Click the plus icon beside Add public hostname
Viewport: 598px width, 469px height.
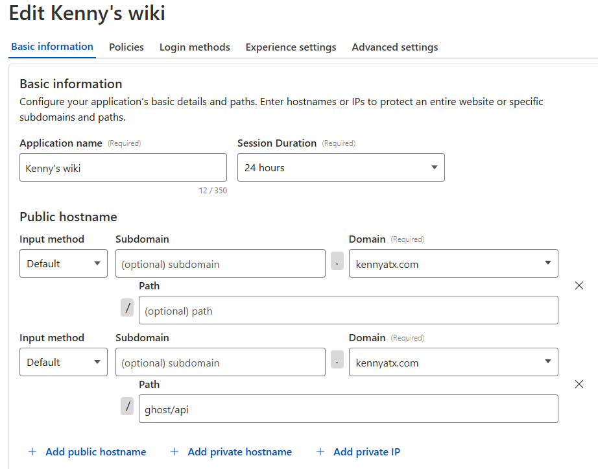coord(33,451)
